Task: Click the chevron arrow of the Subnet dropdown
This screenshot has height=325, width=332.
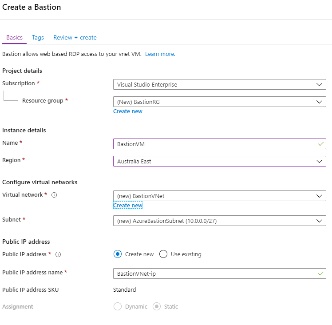Action: [x=319, y=221]
